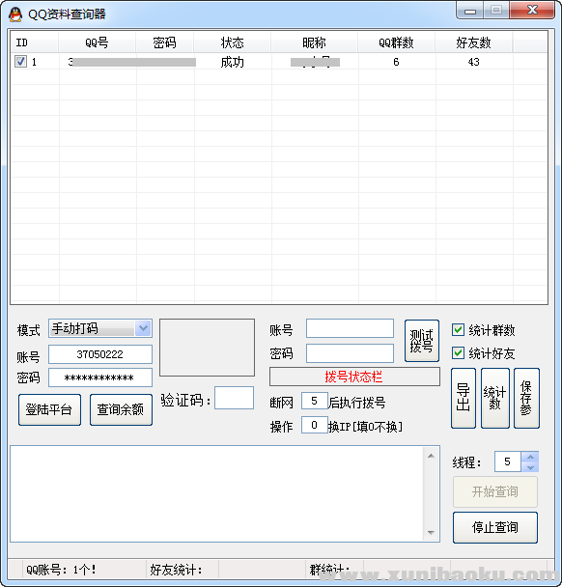Click the QQ群数 column header

coord(396,42)
